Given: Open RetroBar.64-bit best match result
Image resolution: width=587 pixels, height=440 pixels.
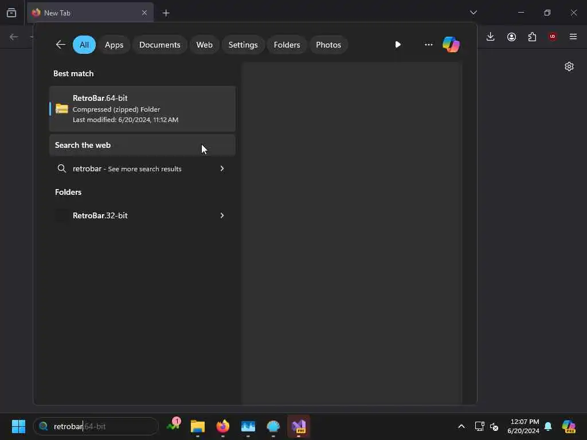Looking at the screenshot, I should pyautogui.click(x=142, y=109).
